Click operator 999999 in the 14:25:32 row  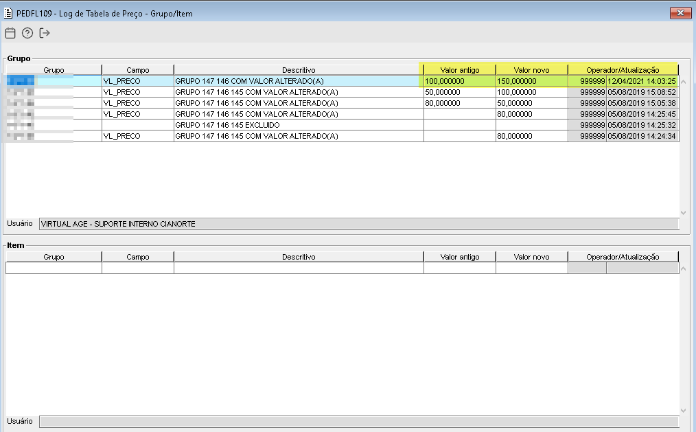pos(587,125)
